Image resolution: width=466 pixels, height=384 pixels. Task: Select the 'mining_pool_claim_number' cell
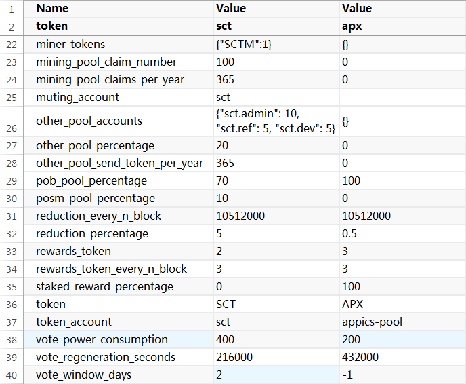tap(119, 62)
